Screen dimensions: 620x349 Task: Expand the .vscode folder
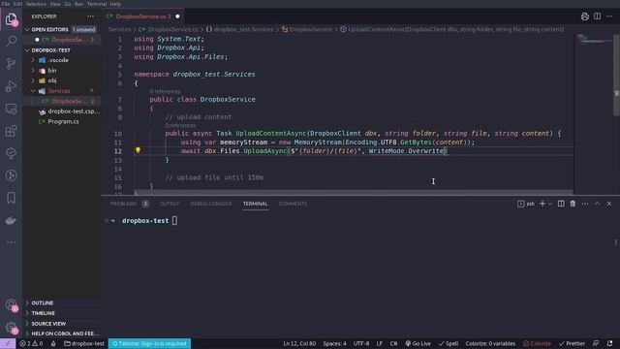point(33,60)
